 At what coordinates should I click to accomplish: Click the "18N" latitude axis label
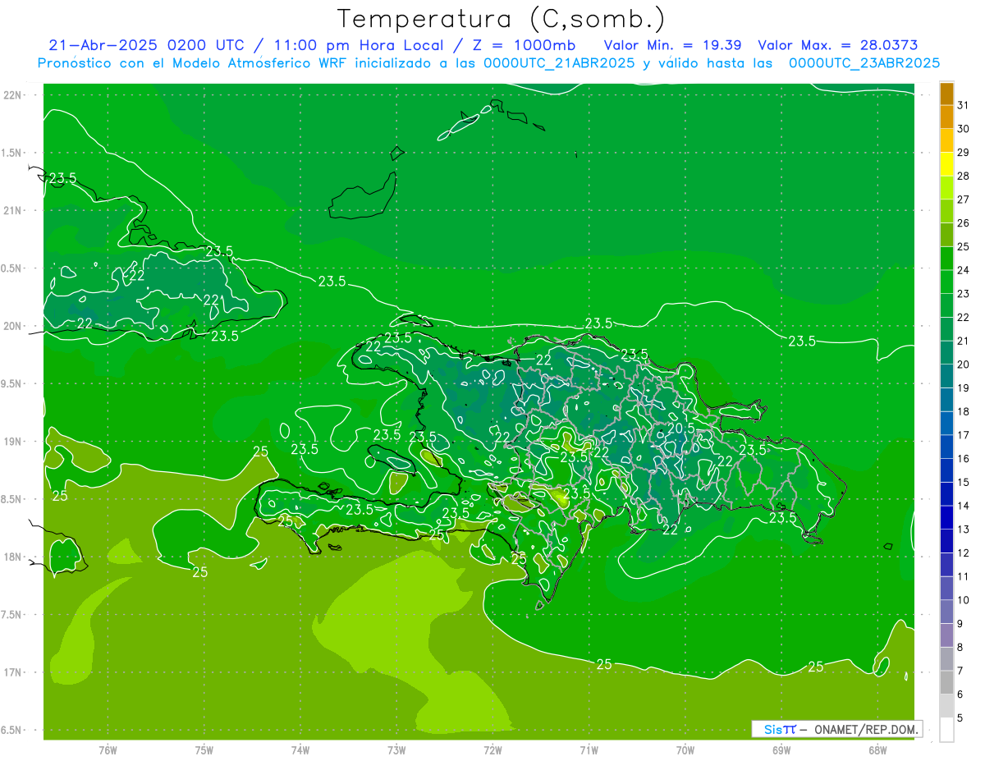13,557
